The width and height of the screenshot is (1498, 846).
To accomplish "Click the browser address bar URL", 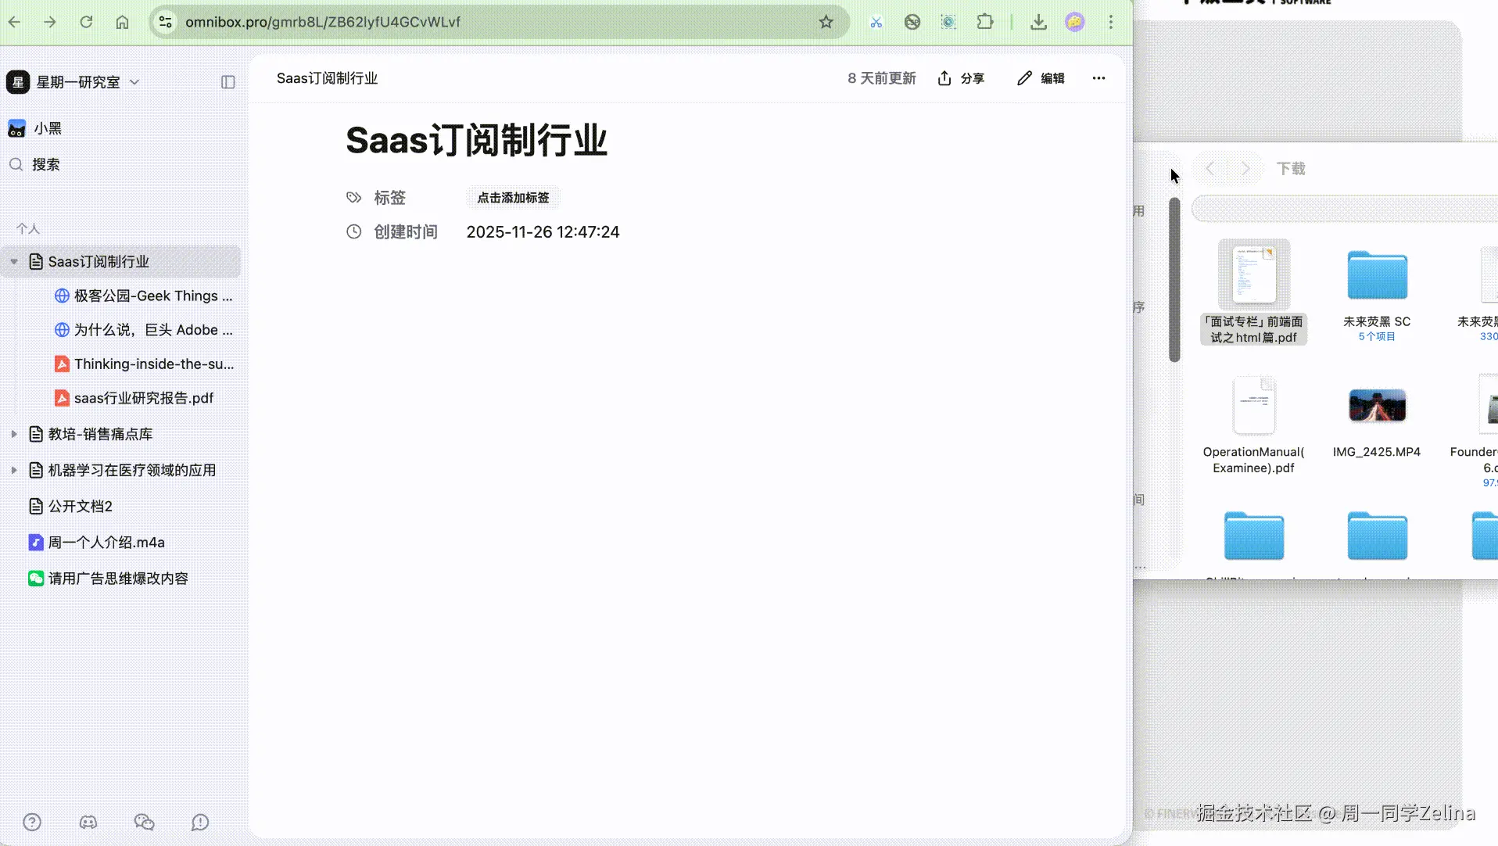I will tap(323, 22).
